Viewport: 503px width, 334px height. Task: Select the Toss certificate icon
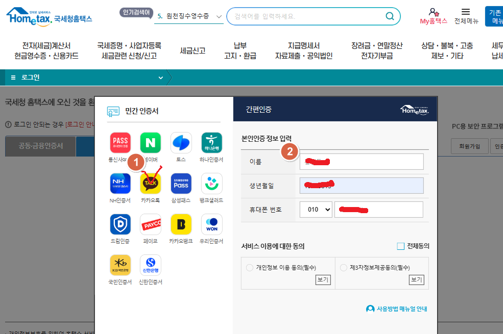[181, 143]
